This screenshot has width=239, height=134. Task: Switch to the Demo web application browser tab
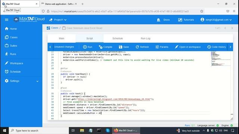[59, 4]
